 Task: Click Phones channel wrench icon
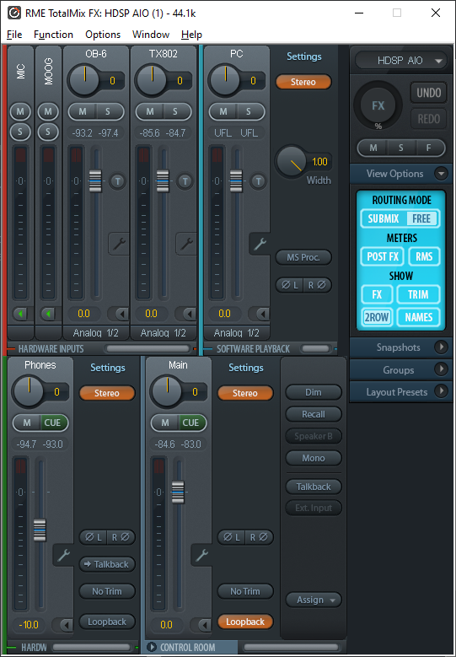point(63,555)
